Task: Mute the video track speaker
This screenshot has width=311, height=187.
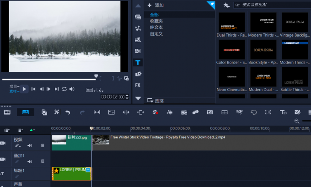Action: coord(30,145)
